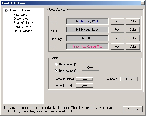Image resolution: width=146 pixels, height=116 pixels.
Task: Change the Meaning font
Action: coord(117,38)
